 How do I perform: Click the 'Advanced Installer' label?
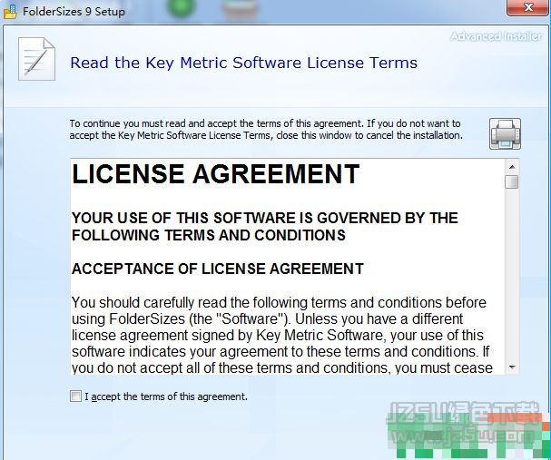pos(497,36)
